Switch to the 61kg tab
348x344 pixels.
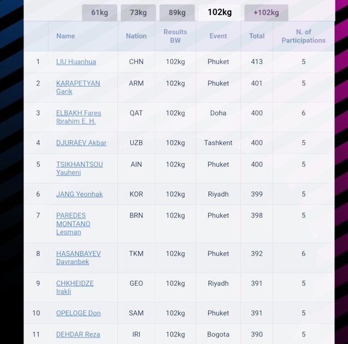100,12
